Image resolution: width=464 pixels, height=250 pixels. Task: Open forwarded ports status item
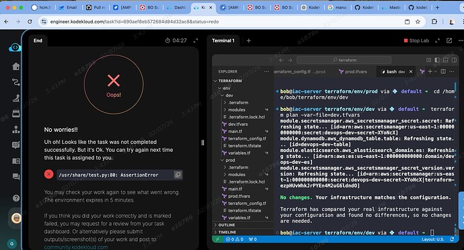tap(252, 239)
